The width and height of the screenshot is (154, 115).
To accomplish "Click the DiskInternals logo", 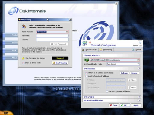I will point(27,11).
